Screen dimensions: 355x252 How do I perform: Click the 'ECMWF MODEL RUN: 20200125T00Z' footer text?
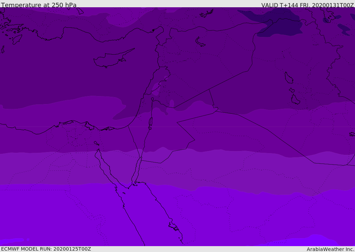pos(46,249)
